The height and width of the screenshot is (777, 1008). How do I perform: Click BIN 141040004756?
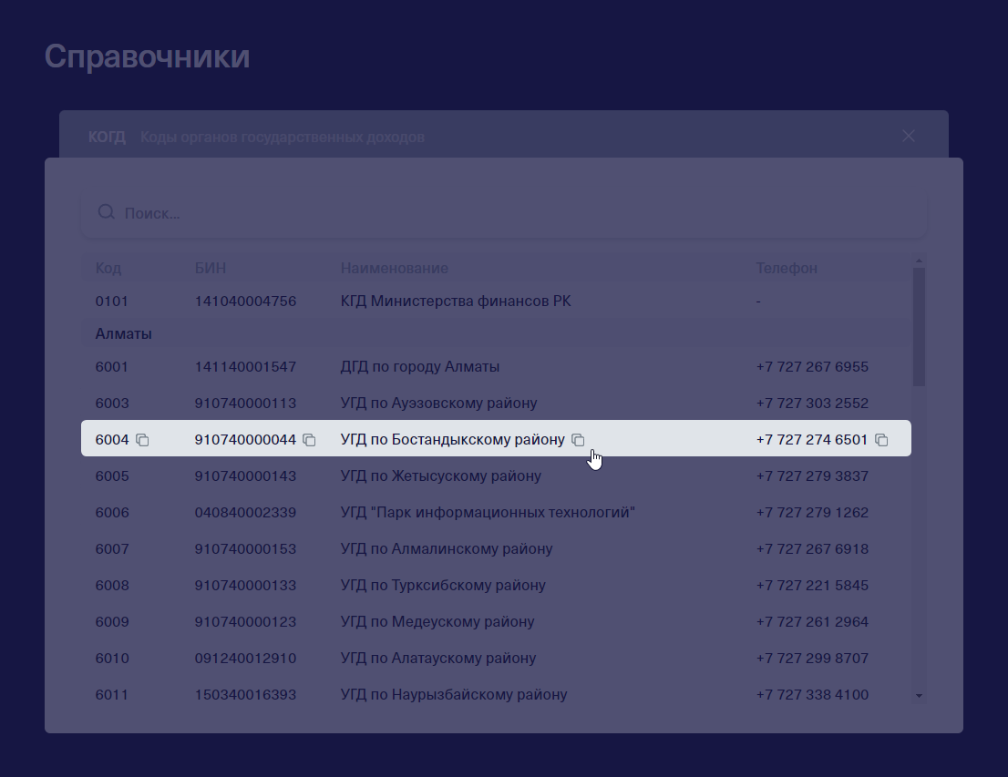point(245,301)
